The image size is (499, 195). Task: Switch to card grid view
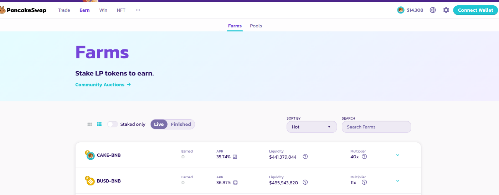click(90, 124)
